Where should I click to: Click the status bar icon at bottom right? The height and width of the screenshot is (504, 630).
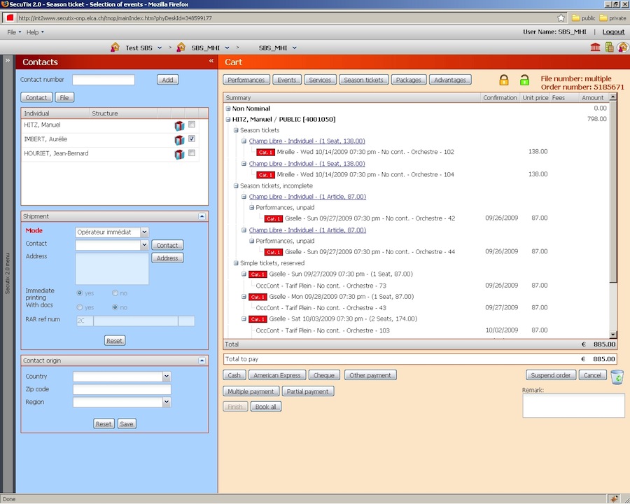click(x=614, y=499)
